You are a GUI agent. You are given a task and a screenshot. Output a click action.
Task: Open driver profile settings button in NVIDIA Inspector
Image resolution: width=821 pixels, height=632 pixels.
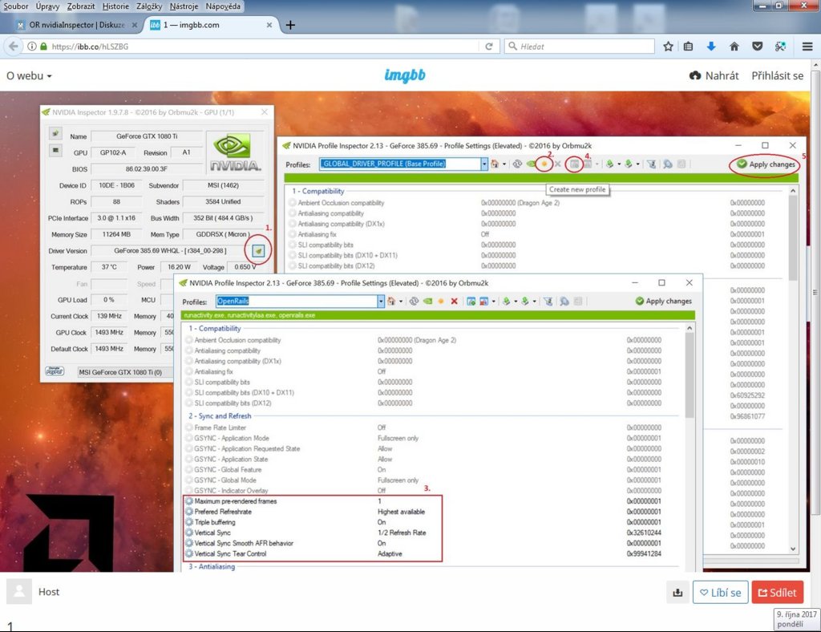pos(258,251)
